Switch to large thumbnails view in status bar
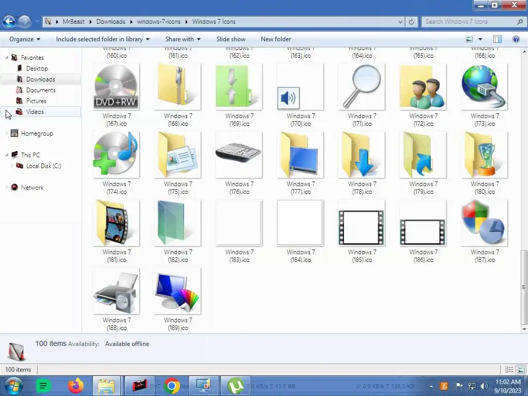The image size is (528, 396). click(521, 370)
